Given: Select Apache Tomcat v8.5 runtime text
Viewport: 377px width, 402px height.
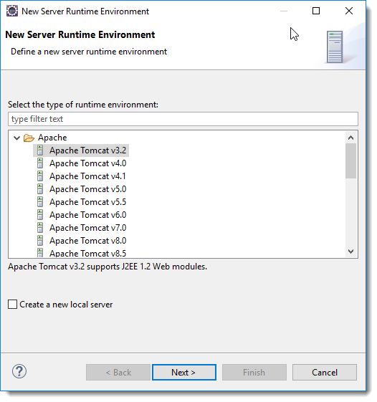Looking at the screenshot, I should point(87,253).
